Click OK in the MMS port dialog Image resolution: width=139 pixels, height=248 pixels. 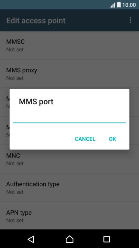click(113, 139)
